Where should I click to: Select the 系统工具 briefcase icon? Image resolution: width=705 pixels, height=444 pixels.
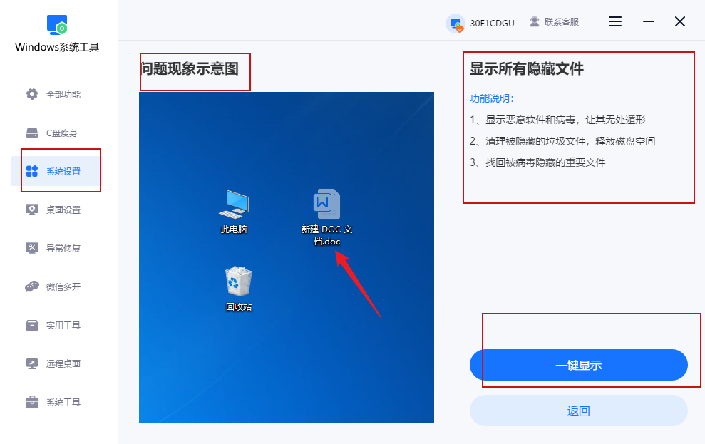(x=32, y=402)
